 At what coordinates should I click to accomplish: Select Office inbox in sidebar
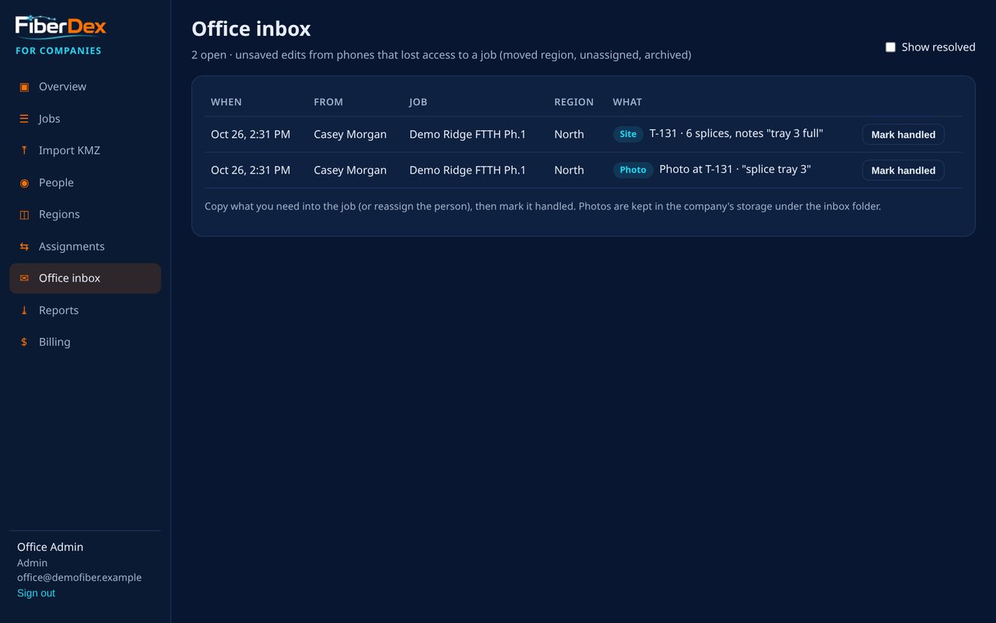(x=85, y=278)
